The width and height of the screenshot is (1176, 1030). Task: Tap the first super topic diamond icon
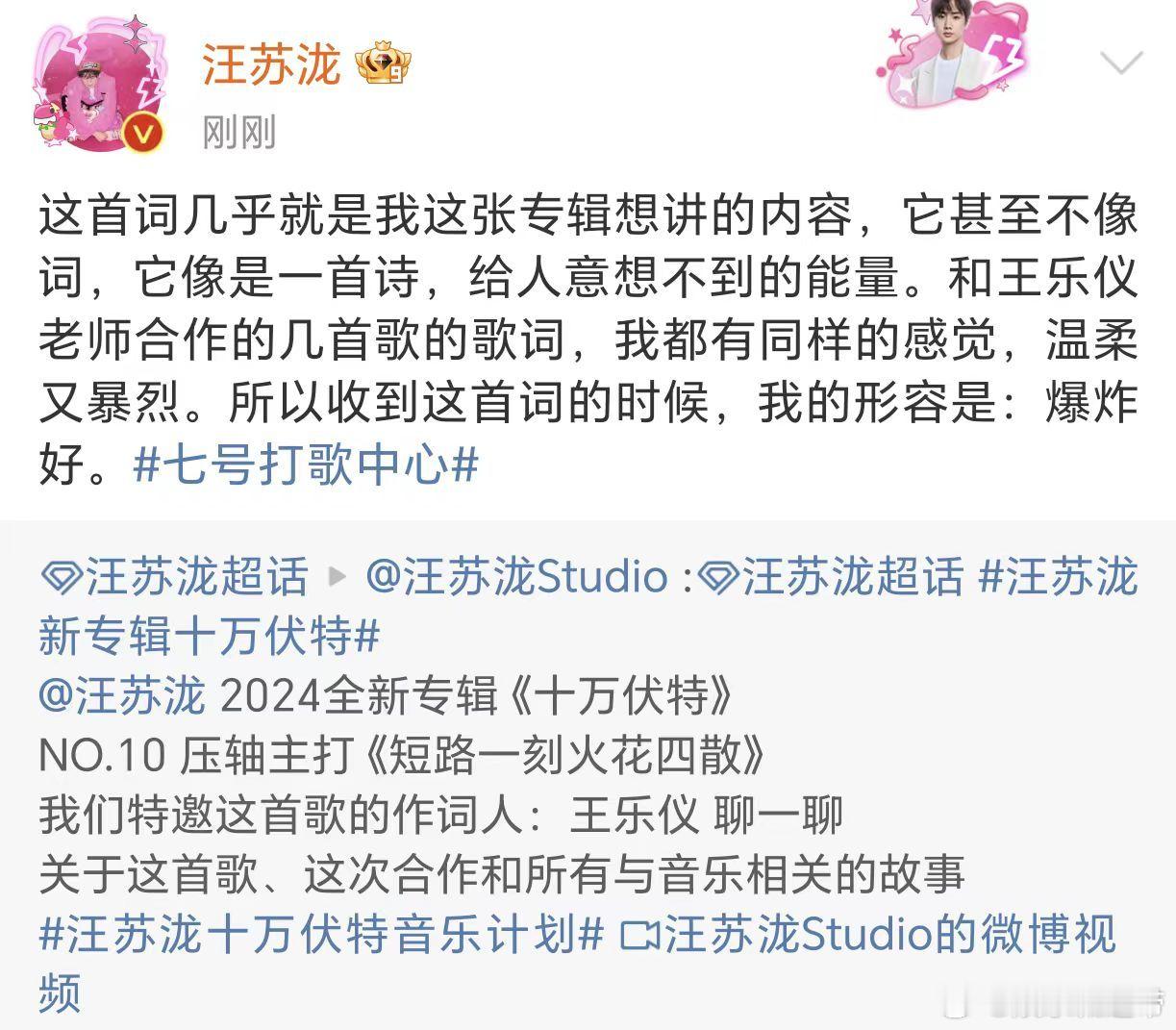pyautogui.click(x=61, y=578)
